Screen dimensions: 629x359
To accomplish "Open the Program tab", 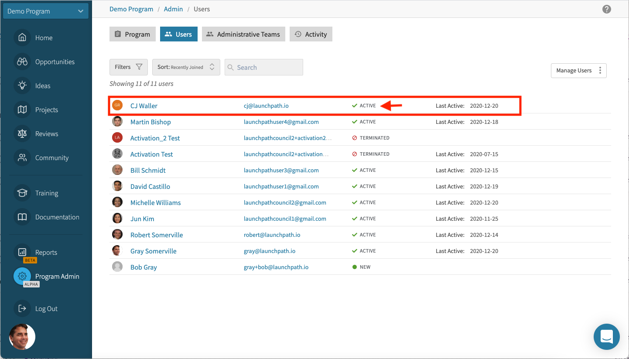I will (132, 34).
